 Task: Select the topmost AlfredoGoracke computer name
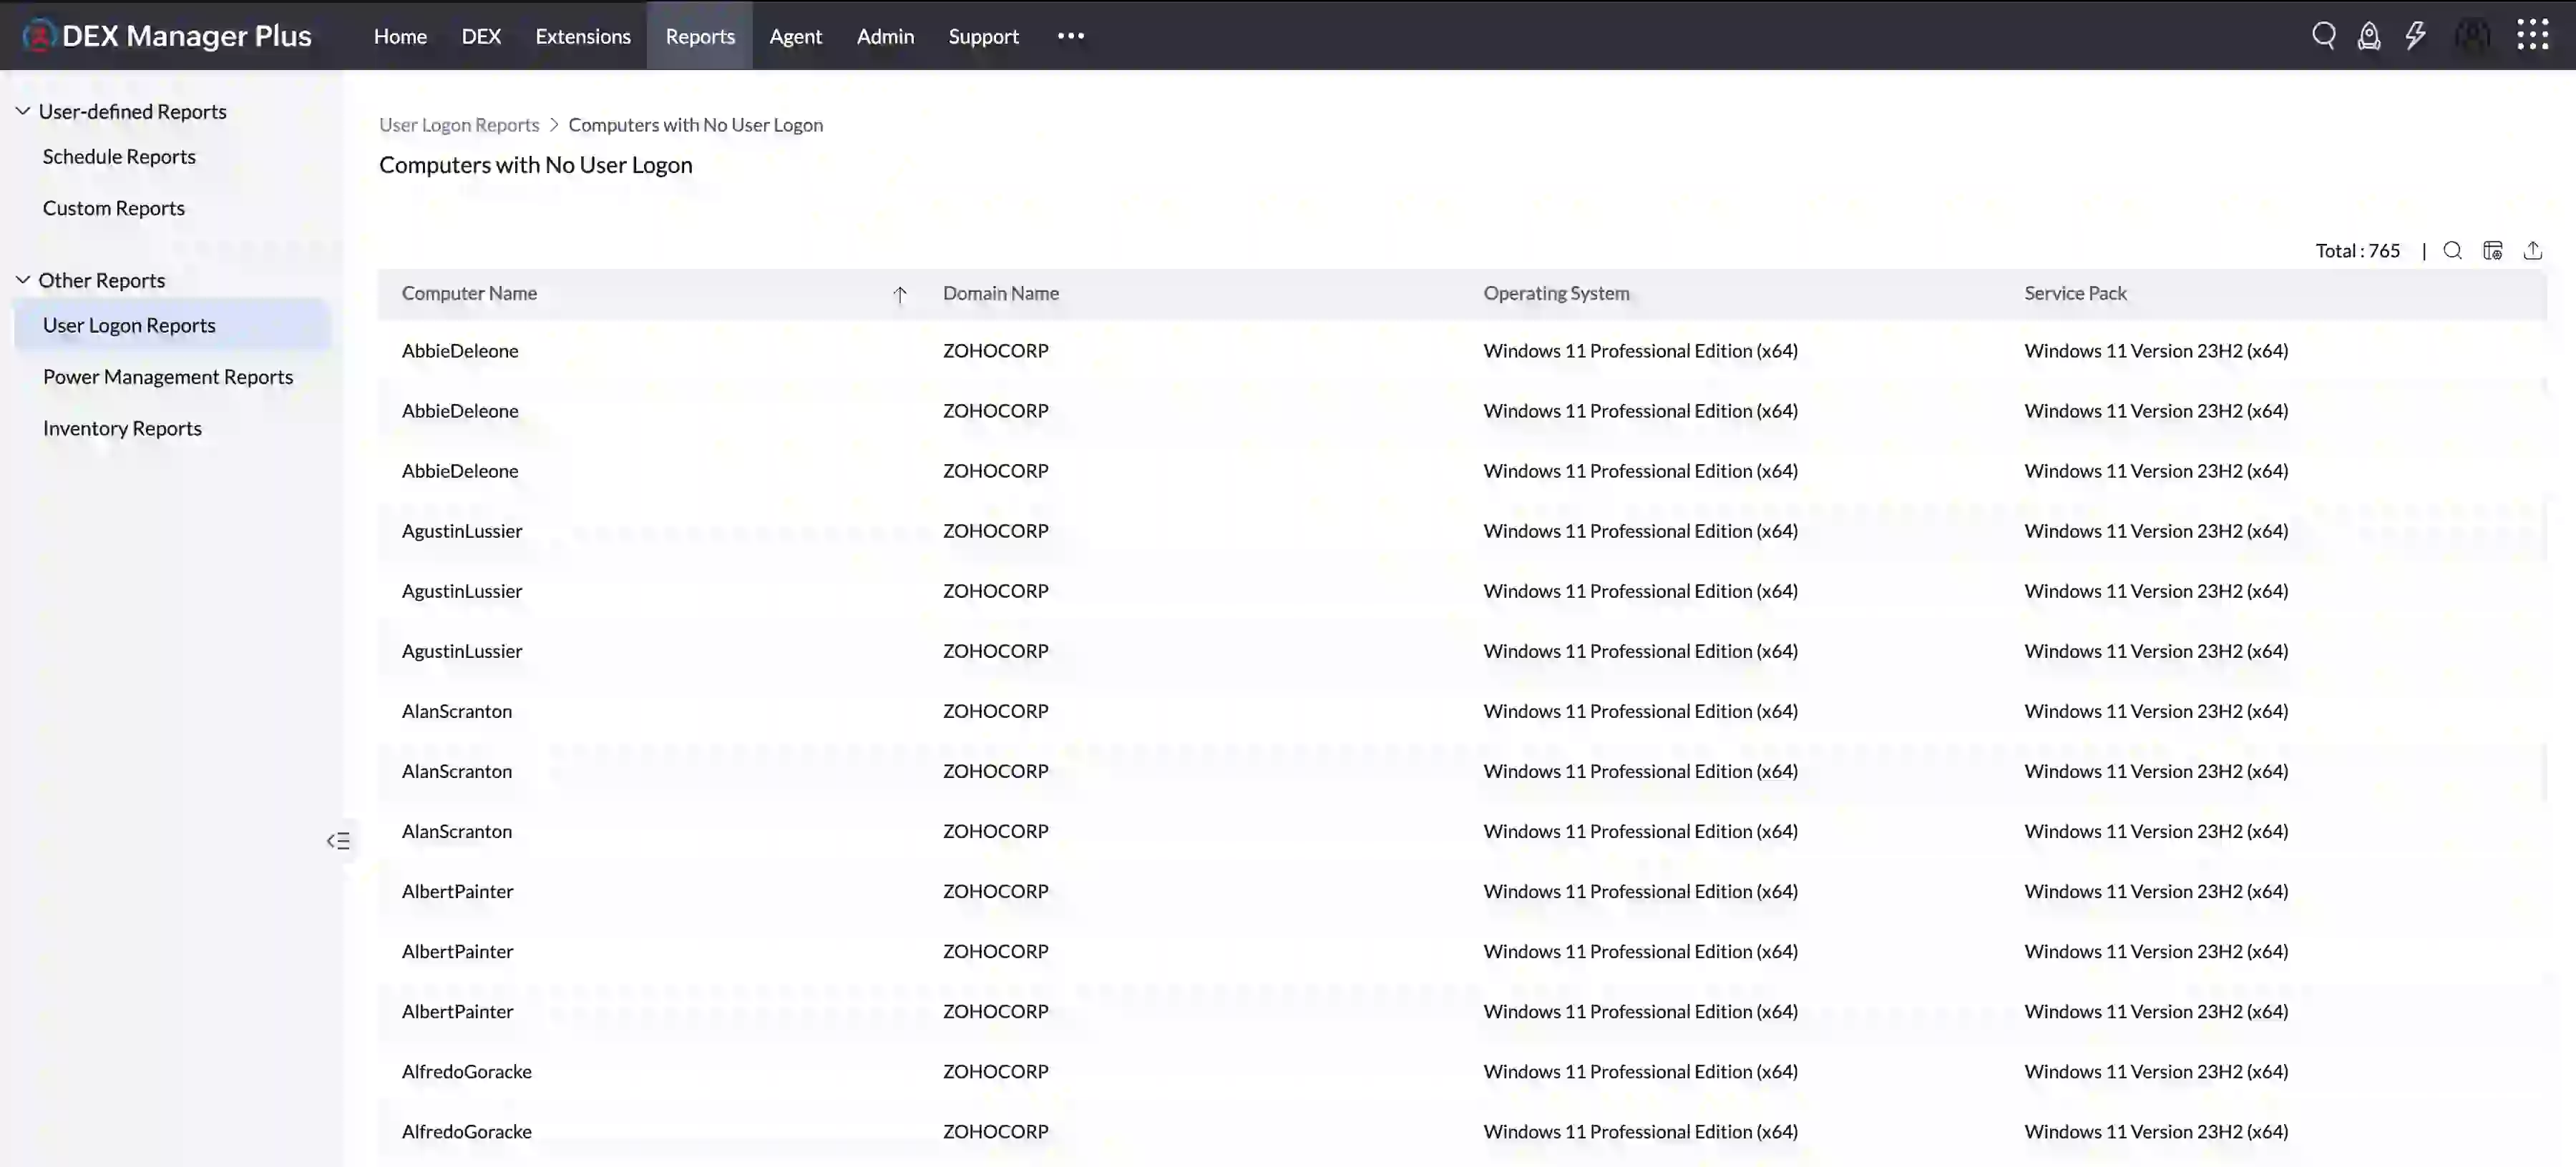pyautogui.click(x=467, y=1072)
